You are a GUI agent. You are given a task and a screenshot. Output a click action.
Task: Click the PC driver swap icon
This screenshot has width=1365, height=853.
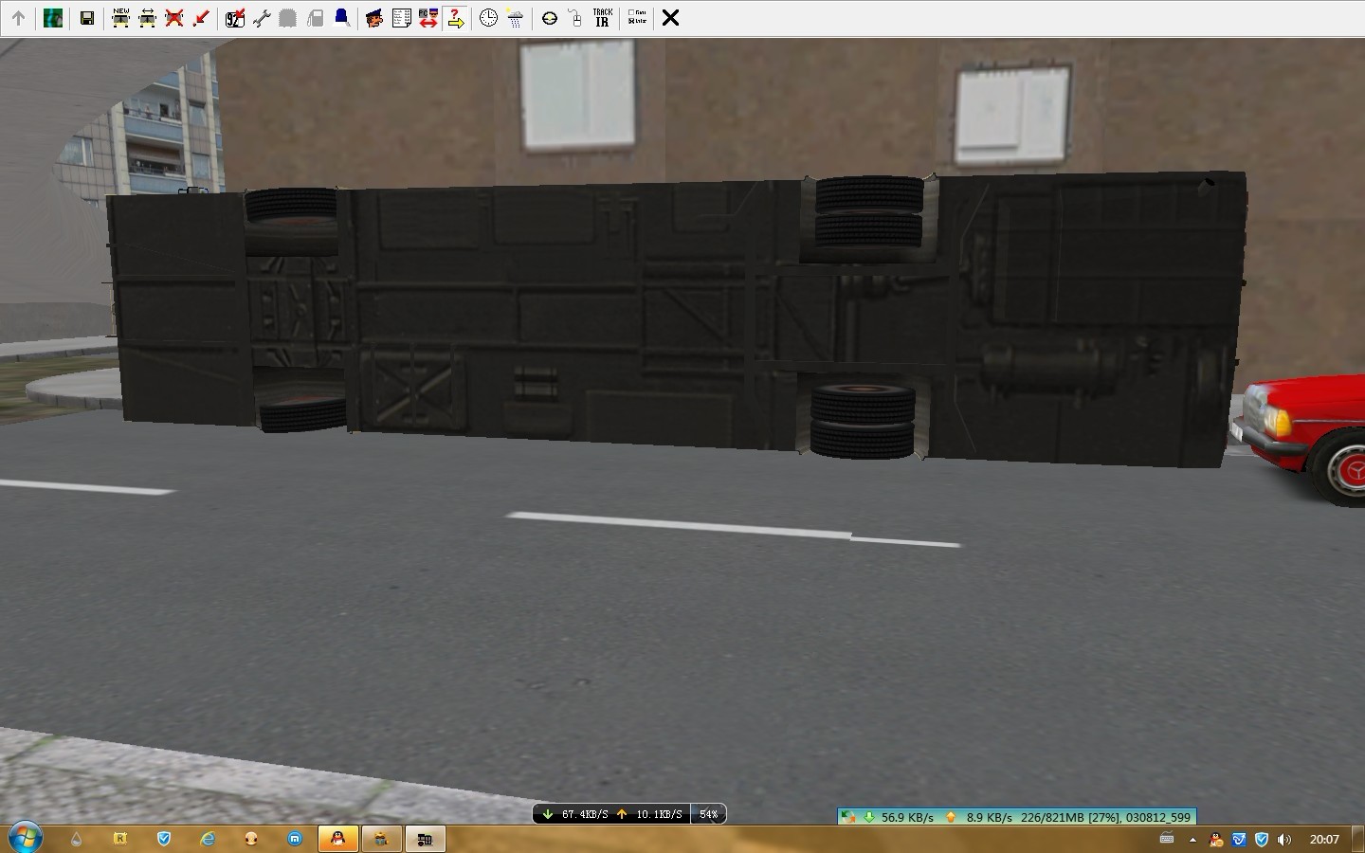coord(428,18)
